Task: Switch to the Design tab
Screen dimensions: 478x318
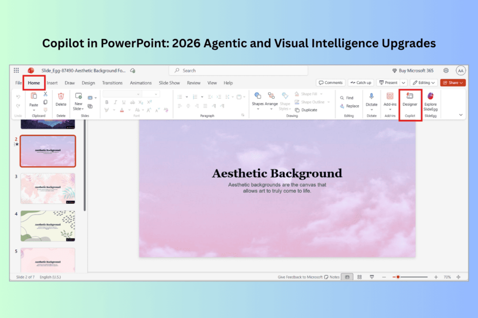Action: click(88, 83)
